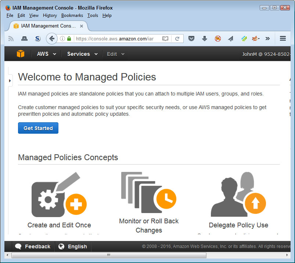Show more toolbar items via overflow chevron

[267, 39]
